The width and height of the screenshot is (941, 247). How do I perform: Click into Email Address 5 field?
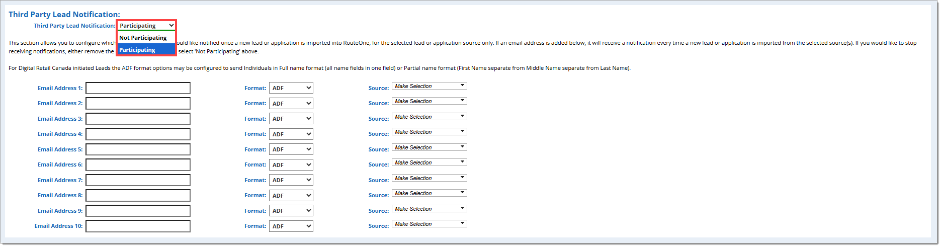(138, 149)
